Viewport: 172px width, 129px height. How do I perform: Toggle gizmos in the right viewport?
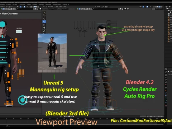144,7
